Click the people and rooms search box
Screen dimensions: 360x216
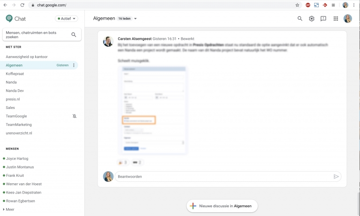[x=37, y=35]
